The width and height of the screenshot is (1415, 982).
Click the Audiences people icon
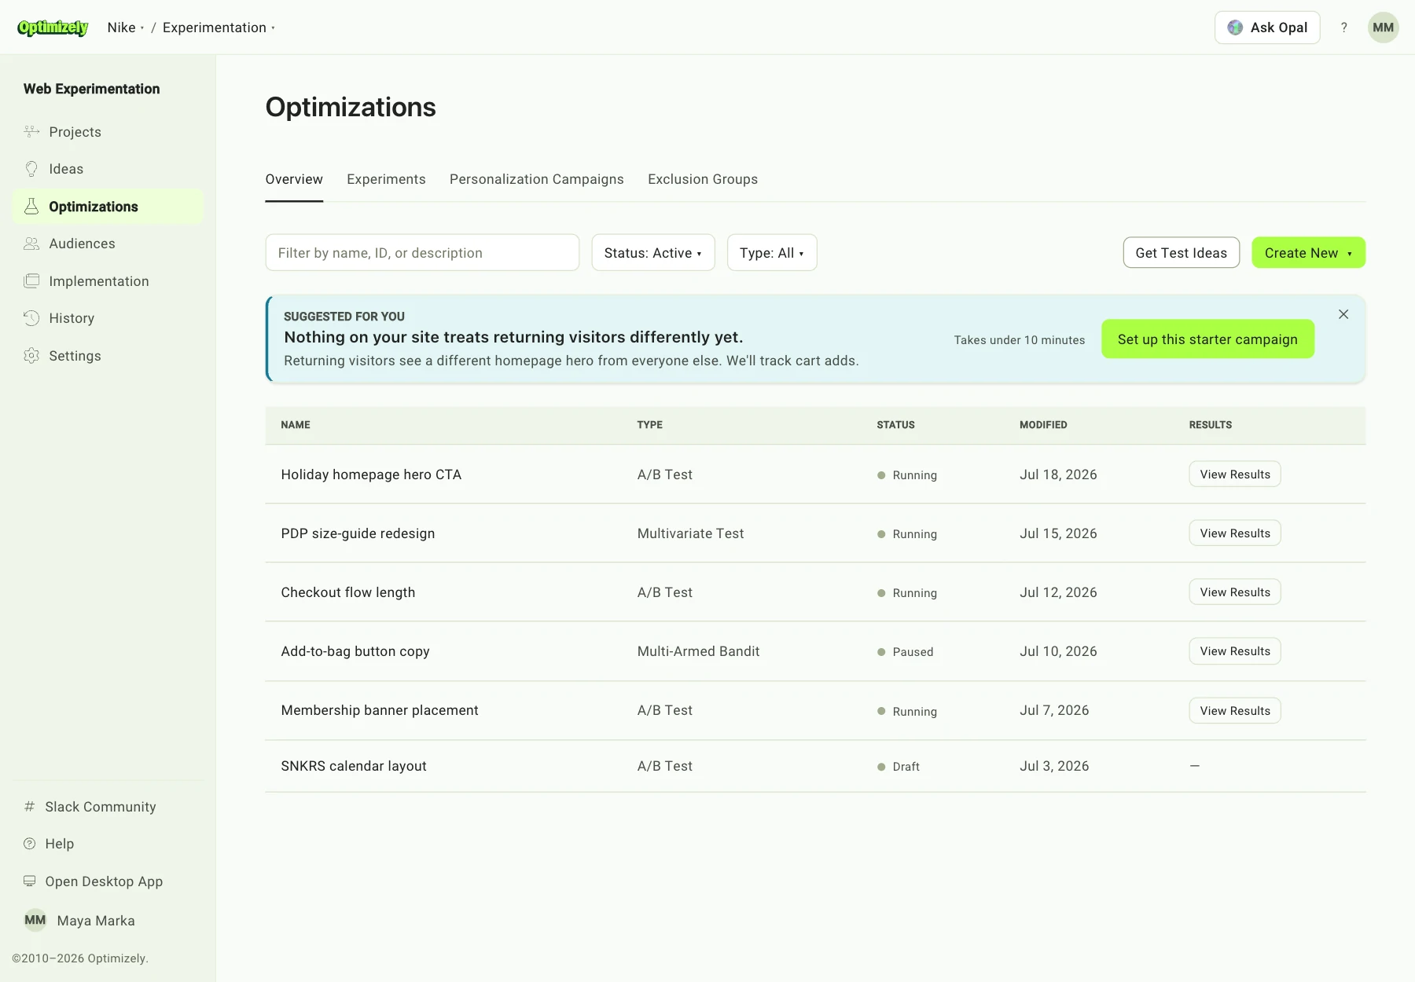(31, 244)
